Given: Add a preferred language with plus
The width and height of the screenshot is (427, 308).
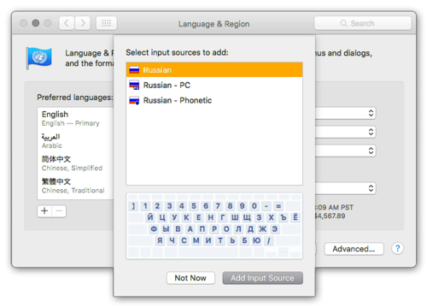Looking at the screenshot, I should coord(44,211).
